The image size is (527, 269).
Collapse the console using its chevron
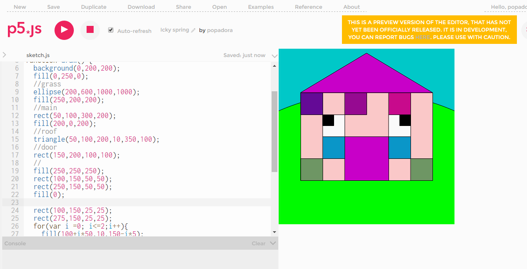[x=273, y=243]
